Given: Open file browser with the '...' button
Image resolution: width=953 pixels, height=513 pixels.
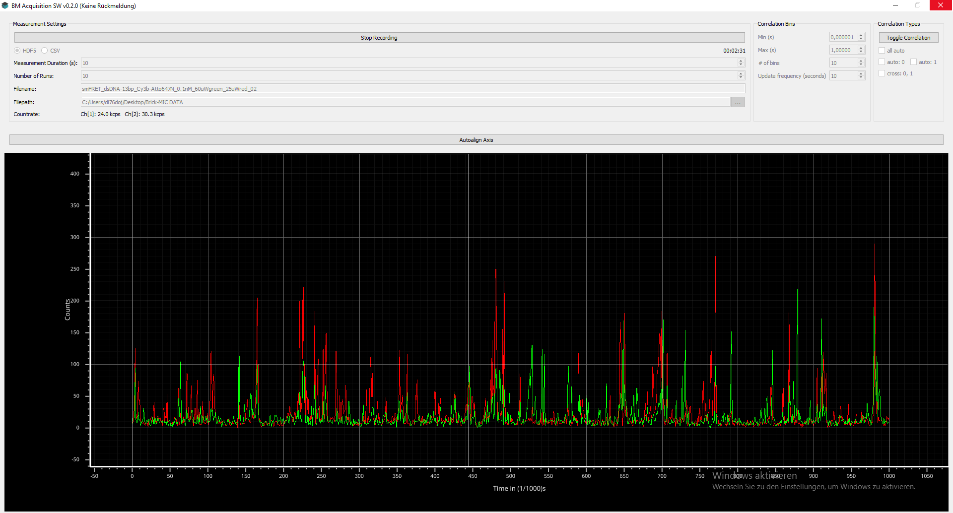Looking at the screenshot, I should (x=738, y=102).
